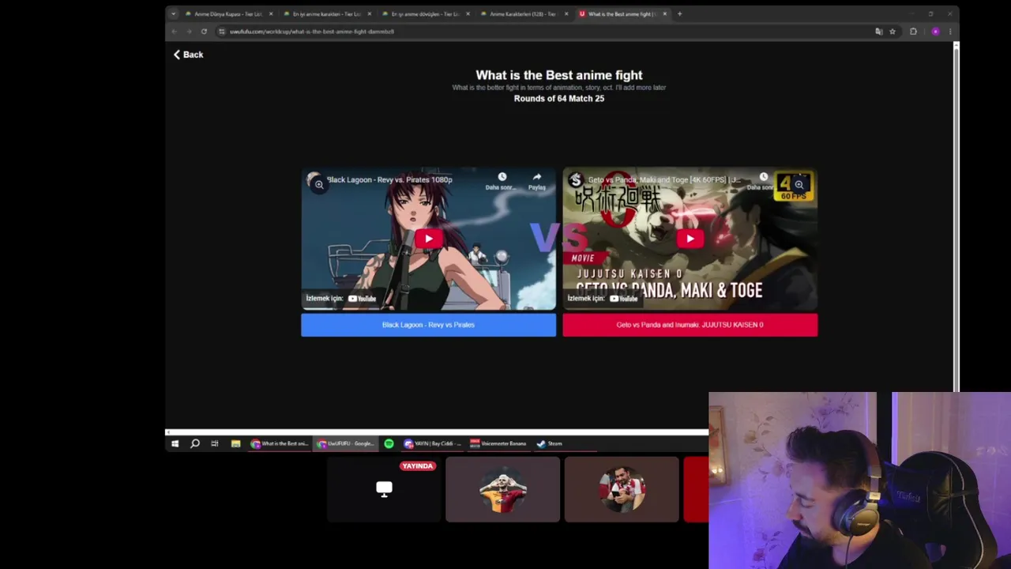Open YouTube logo link on Jujutsu Kaisen video
Screen dimensions: 1011x569
624,299
